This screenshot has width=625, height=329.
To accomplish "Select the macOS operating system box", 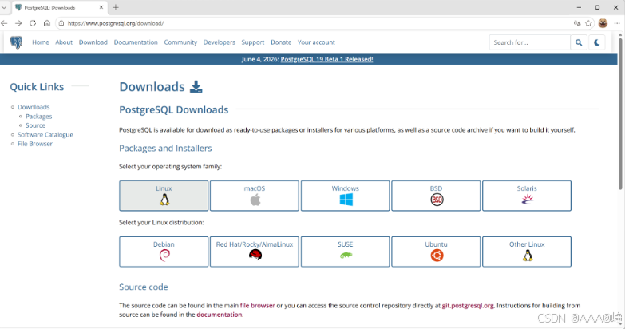I will [x=255, y=196].
